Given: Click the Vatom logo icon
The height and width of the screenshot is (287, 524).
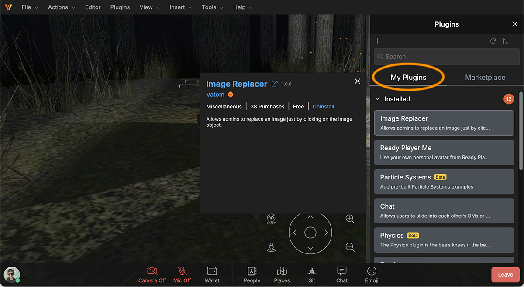Looking at the screenshot, I should (x=8, y=7).
